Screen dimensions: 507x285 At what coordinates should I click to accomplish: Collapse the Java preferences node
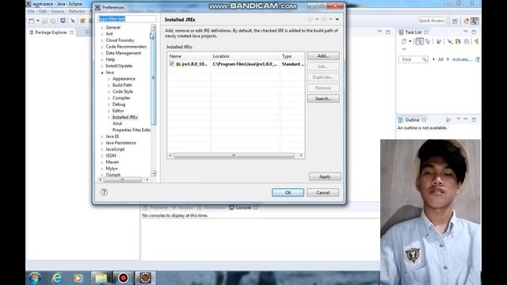coord(102,73)
